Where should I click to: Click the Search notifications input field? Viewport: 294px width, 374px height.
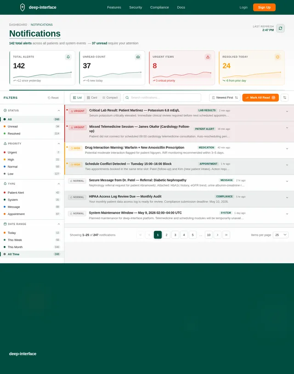[x=162, y=97]
